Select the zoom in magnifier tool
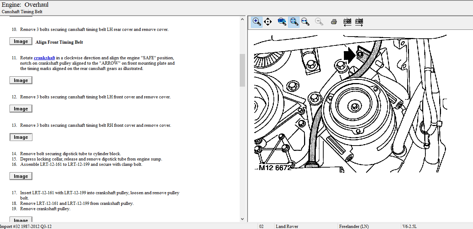The width and height of the screenshot is (473, 229). coord(256,22)
